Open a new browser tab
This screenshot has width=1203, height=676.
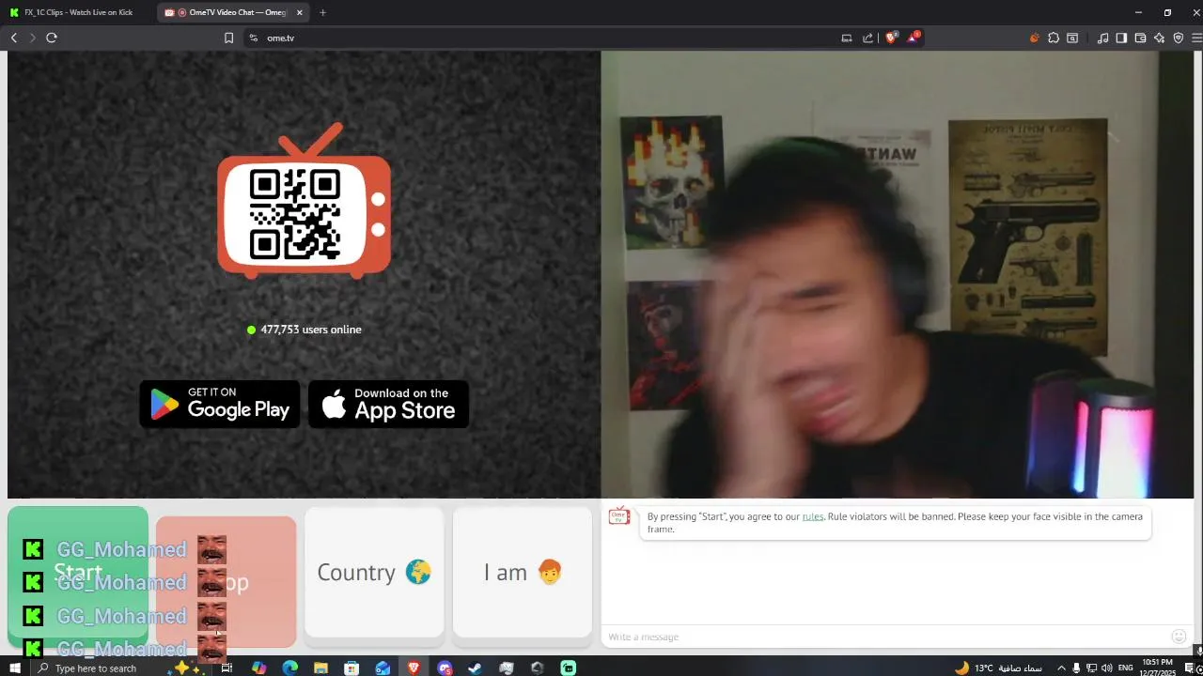click(x=322, y=12)
